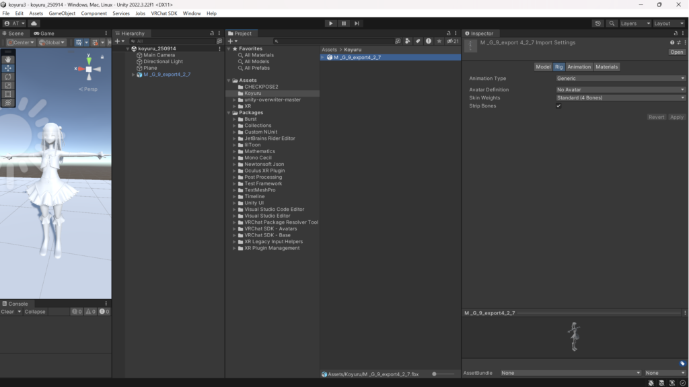Viewport: 689px width, 387px height.
Task: Toggle Console error messages filter
Action: pos(103,312)
